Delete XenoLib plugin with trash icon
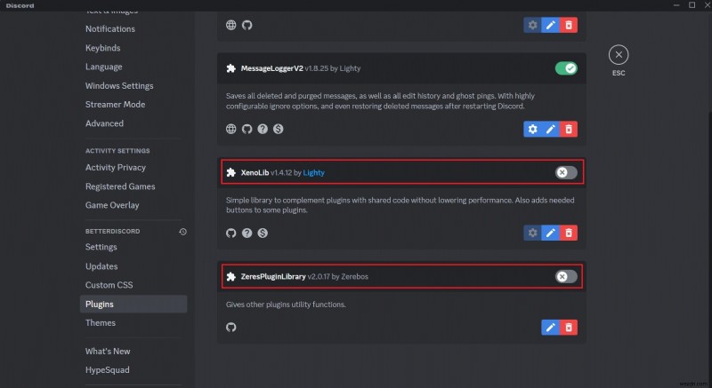This screenshot has height=388, width=712. coord(569,233)
